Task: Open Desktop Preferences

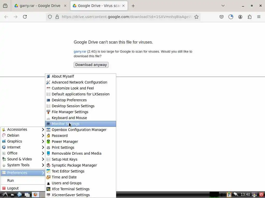Action: pyautogui.click(x=80, y=100)
